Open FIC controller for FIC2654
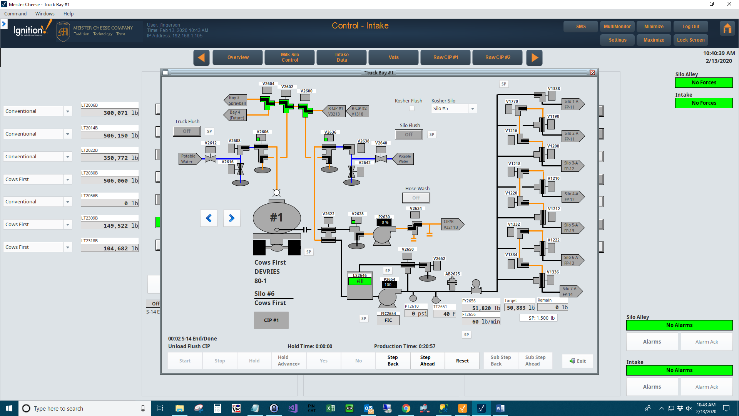 pyautogui.click(x=388, y=320)
